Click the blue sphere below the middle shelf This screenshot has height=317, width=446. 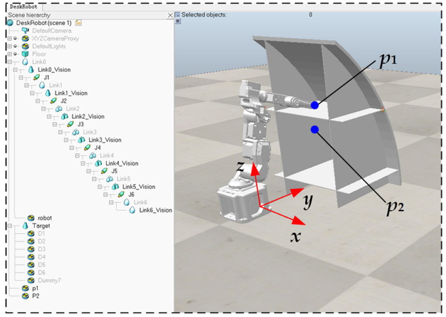coord(315,130)
